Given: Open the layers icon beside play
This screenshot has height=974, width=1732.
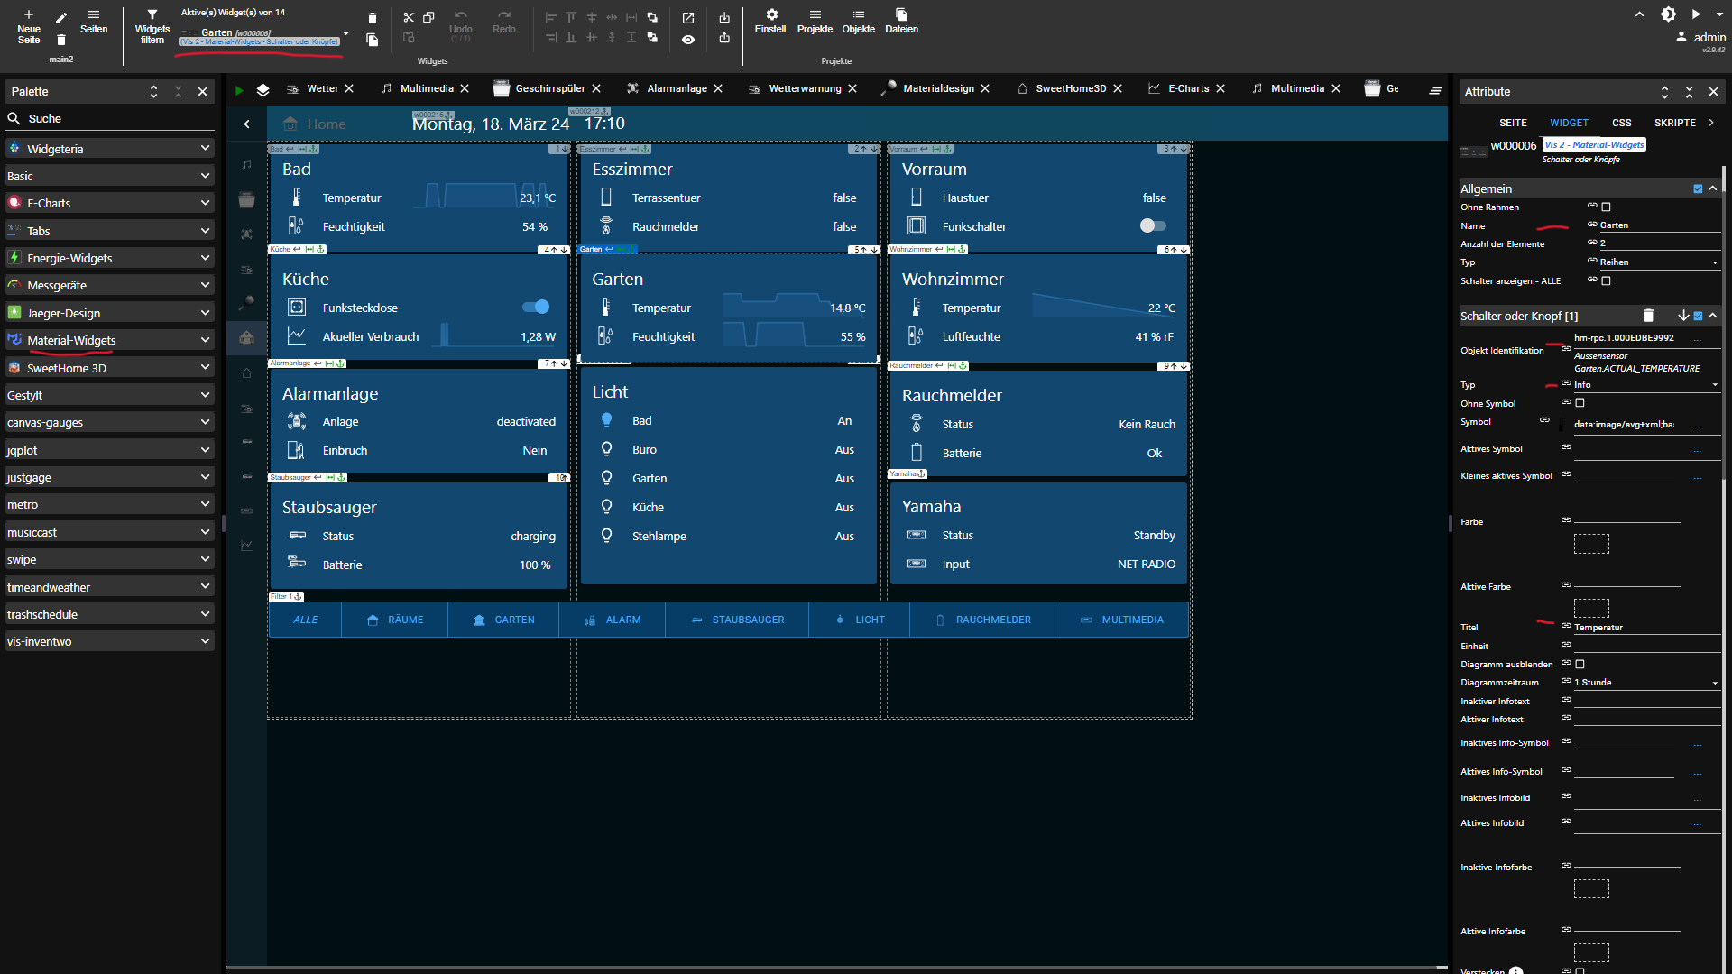Looking at the screenshot, I should pyautogui.click(x=263, y=89).
